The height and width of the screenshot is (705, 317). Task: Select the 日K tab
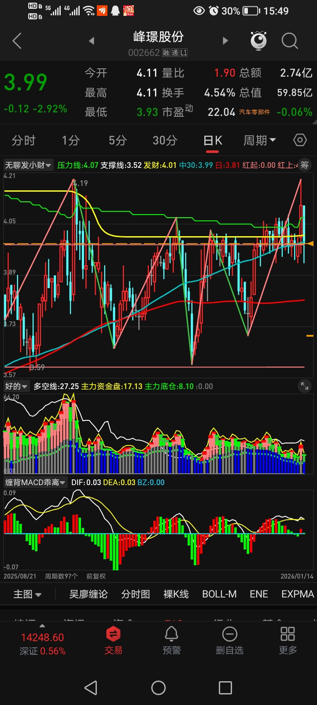(212, 141)
